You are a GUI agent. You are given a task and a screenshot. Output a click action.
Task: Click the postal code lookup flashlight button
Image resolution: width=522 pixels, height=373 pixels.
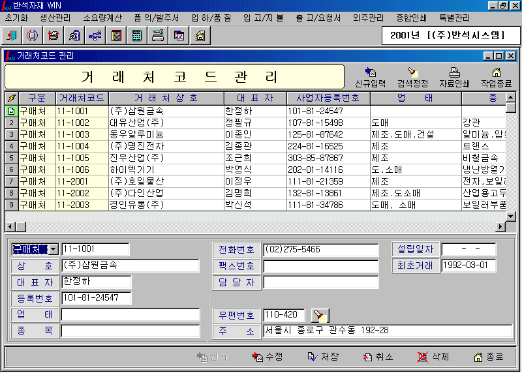point(318,316)
